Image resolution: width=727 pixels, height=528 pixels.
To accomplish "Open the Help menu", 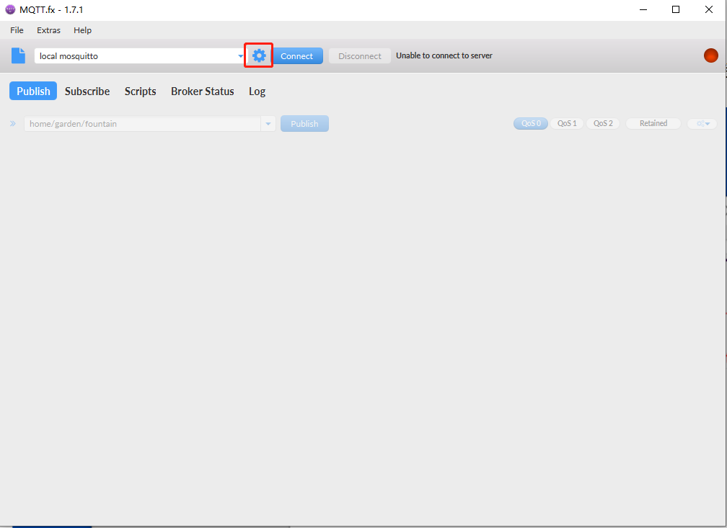I will pos(82,30).
